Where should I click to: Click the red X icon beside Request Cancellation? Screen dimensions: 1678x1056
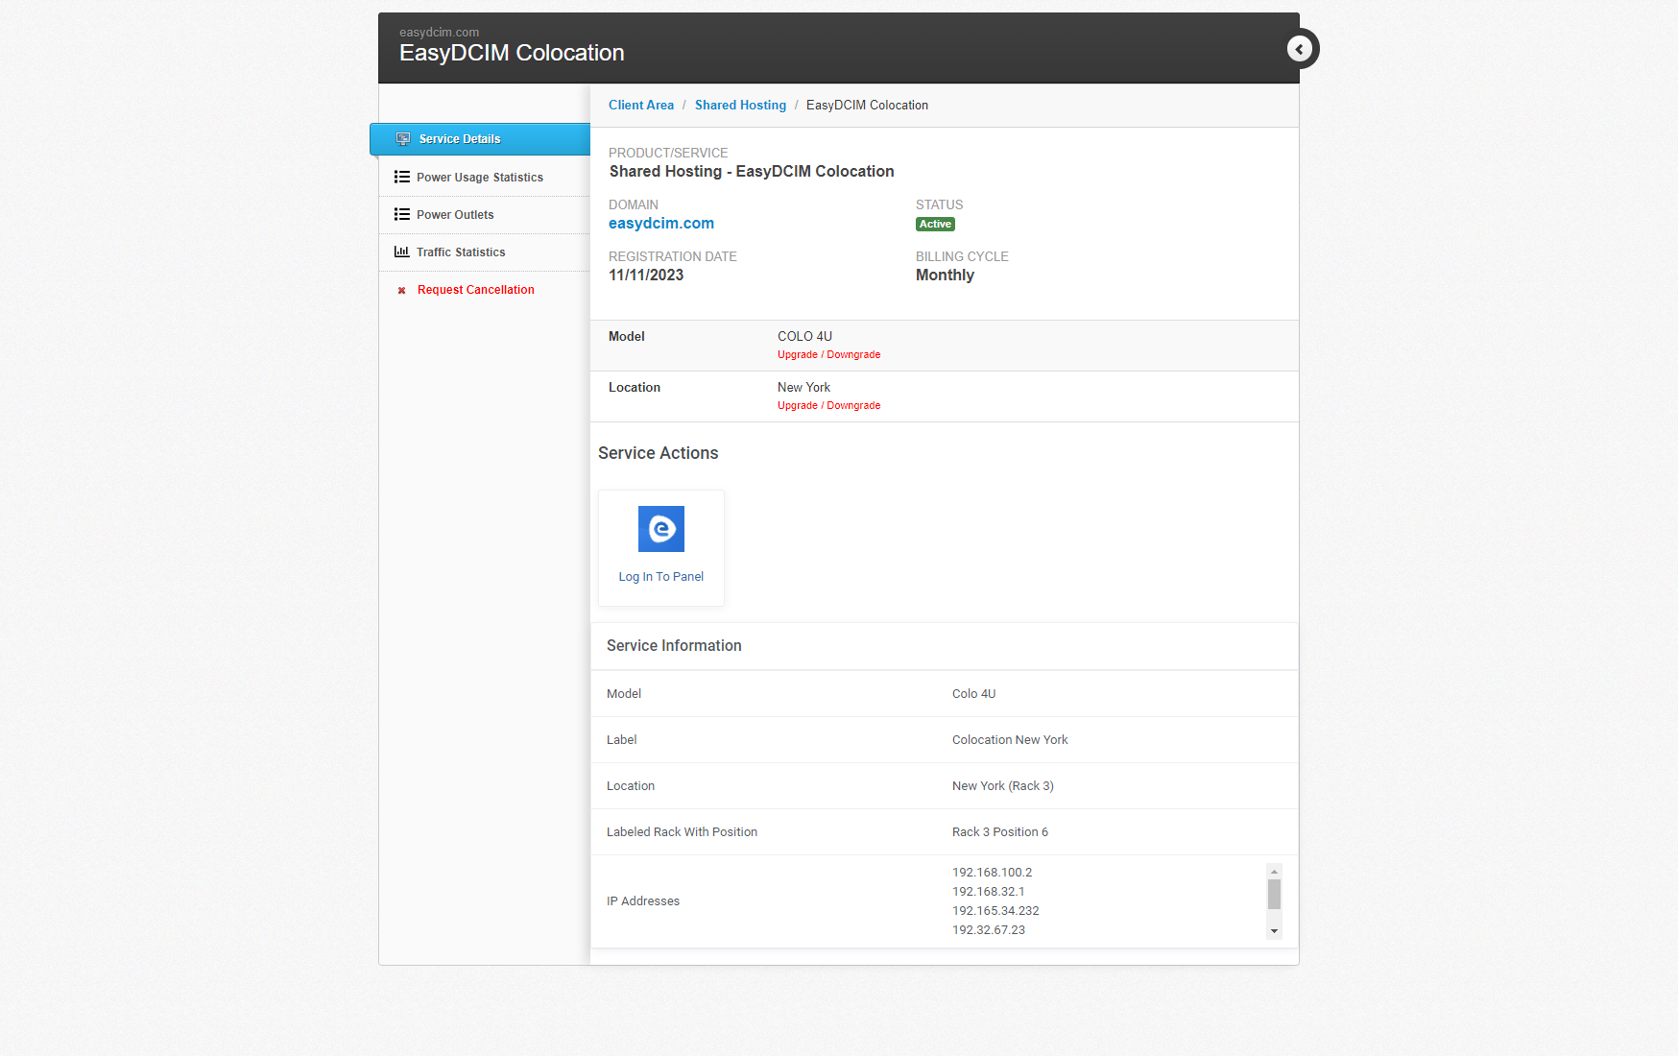click(401, 291)
